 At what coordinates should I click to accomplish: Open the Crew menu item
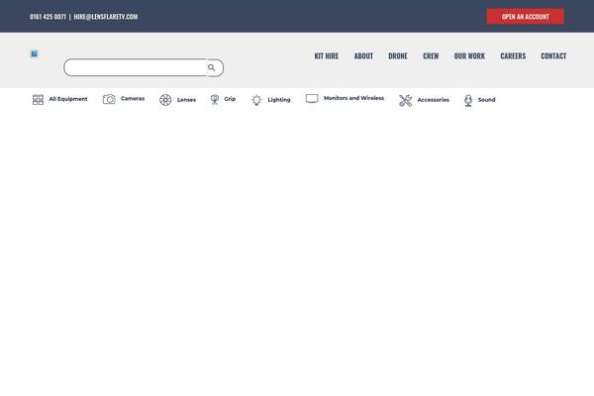(x=431, y=56)
